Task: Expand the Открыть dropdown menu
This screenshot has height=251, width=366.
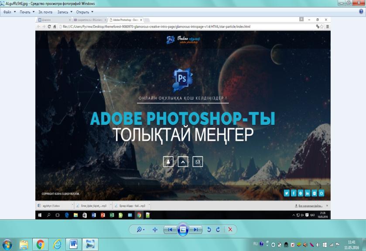Action: [x=85, y=12]
